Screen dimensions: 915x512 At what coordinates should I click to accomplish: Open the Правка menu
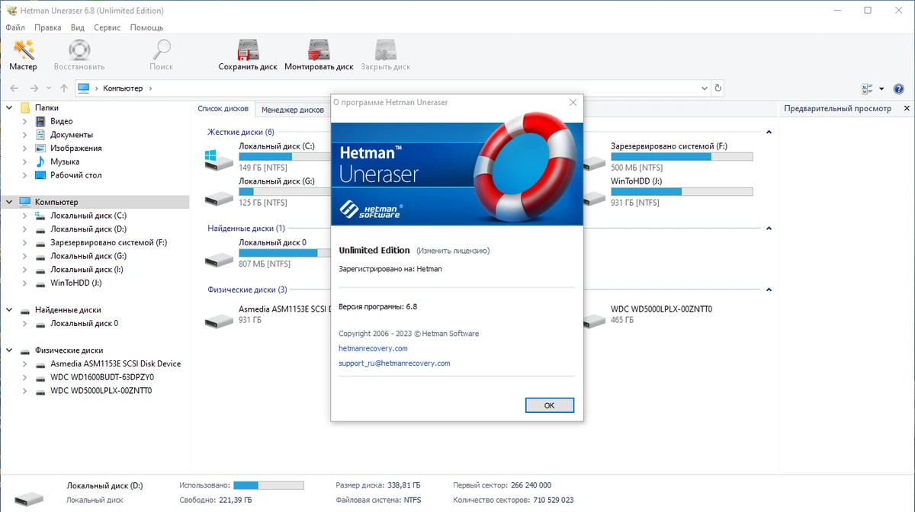pyautogui.click(x=47, y=27)
